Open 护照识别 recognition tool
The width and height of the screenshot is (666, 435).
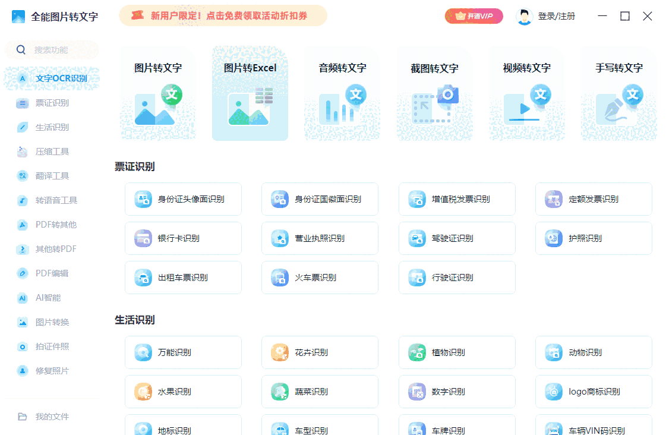(x=593, y=238)
